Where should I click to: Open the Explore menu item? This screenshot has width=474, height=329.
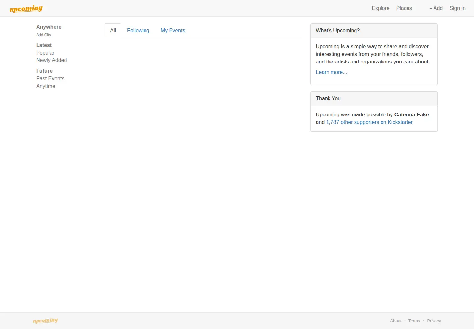381,8
